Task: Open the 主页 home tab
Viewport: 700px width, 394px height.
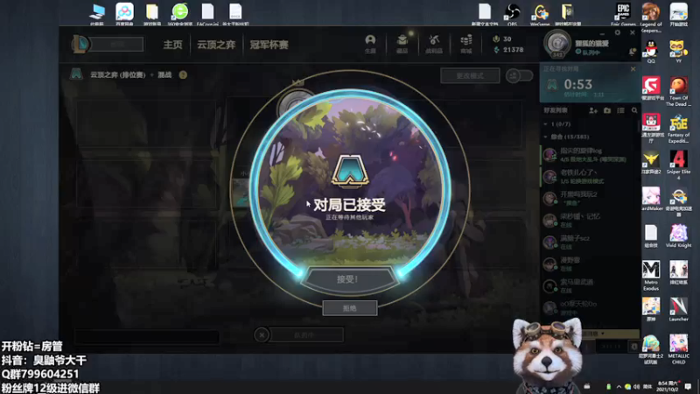Action: click(x=172, y=45)
